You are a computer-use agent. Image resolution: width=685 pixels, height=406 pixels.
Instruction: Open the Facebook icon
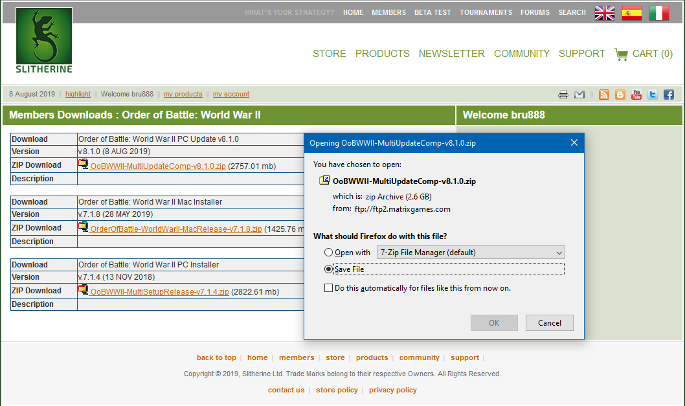coord(669,95)
